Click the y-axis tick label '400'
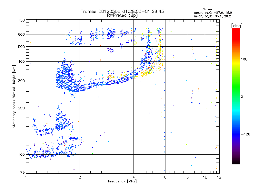 [21, 61]
